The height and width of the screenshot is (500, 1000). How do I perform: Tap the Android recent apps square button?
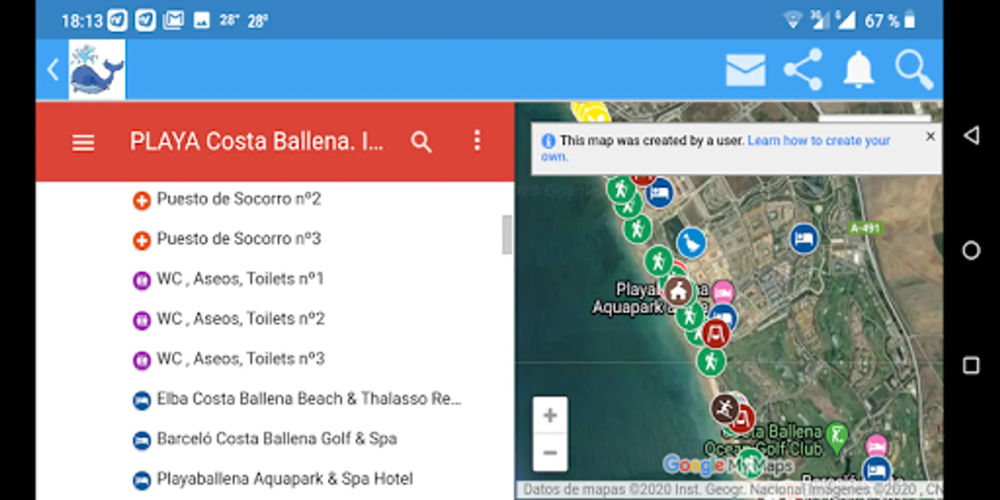tap(971, 366)
